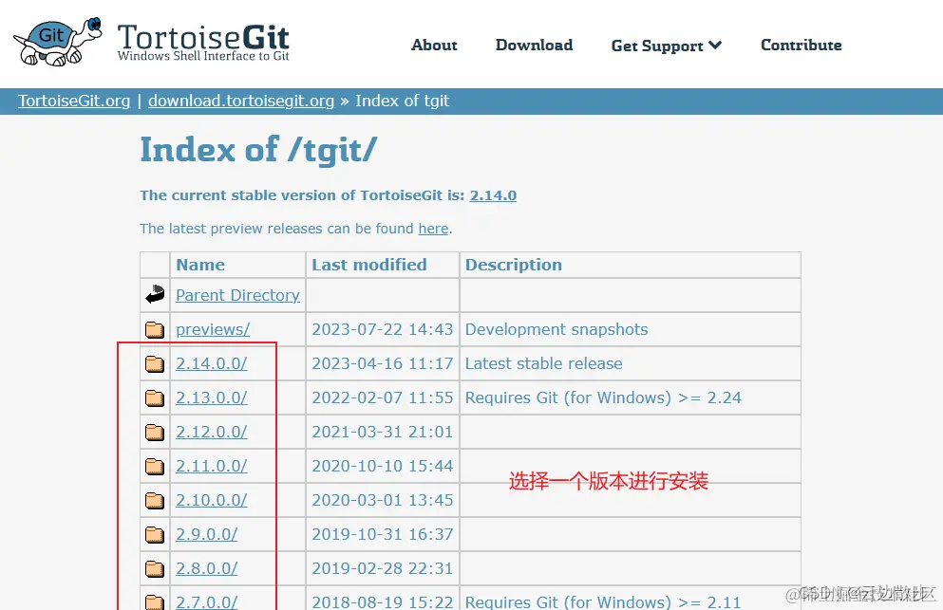Expand the Get Support dropdown

pos(667,46)
